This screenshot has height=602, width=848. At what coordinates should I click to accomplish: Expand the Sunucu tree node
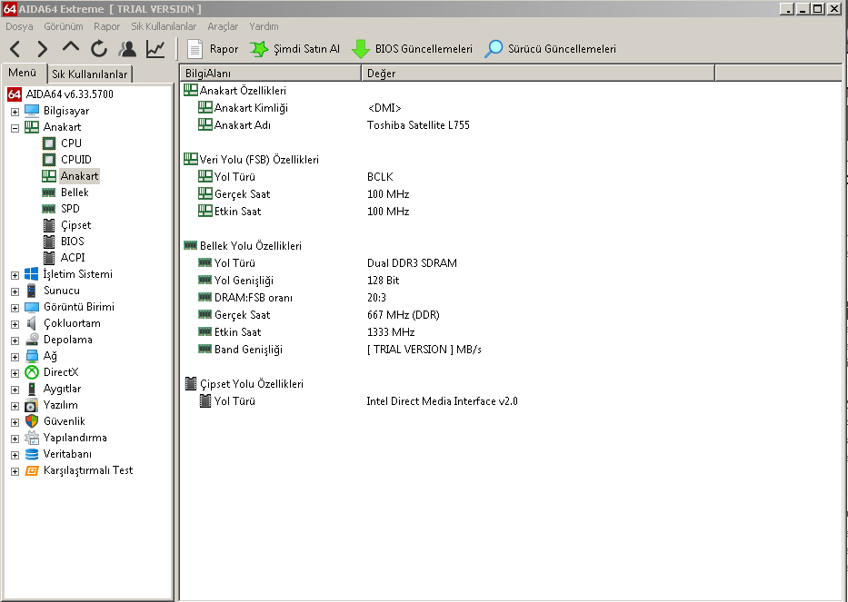(15, 291)
